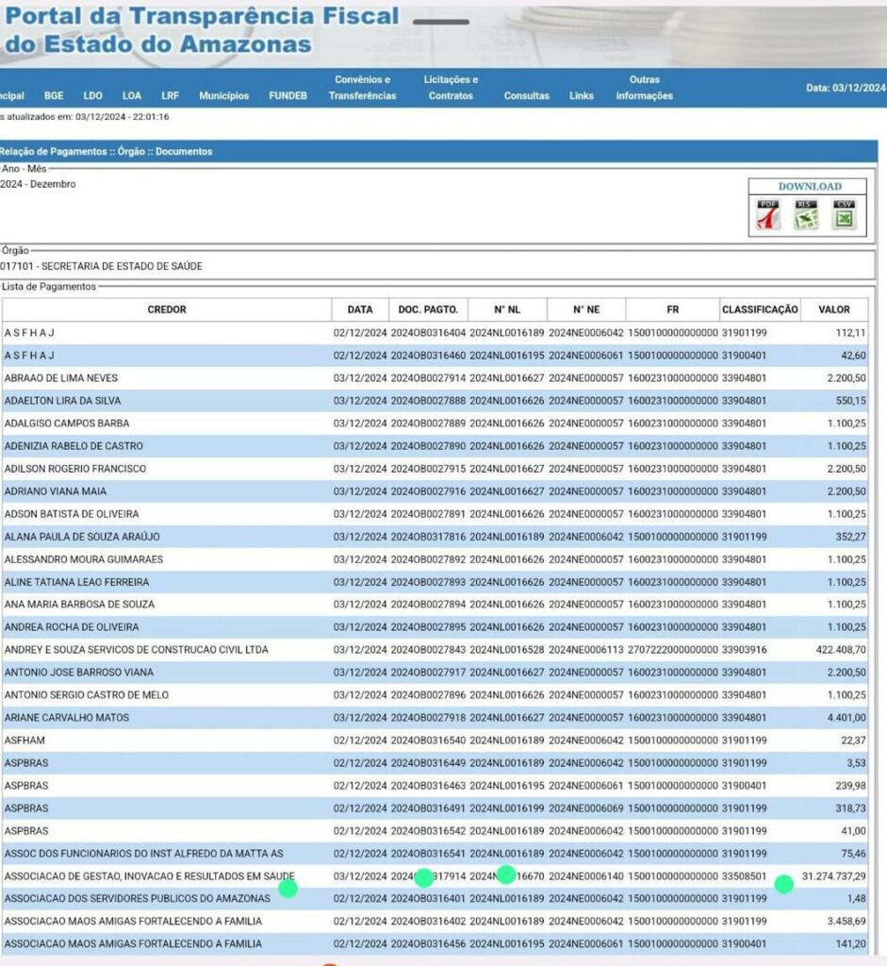
Task: Click the 2024 - Dezembro period text
Action: (38, 184)
